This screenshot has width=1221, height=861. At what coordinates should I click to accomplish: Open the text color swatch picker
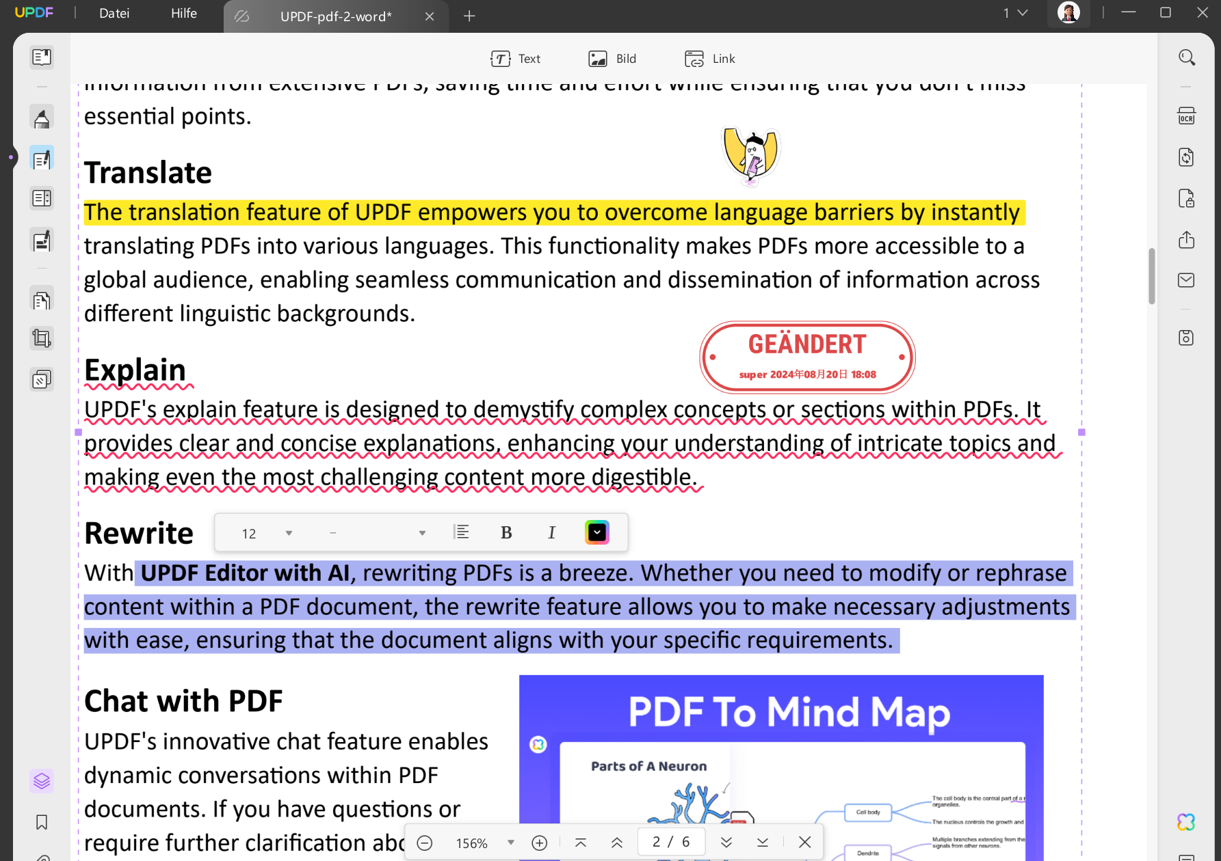(597, 532)
